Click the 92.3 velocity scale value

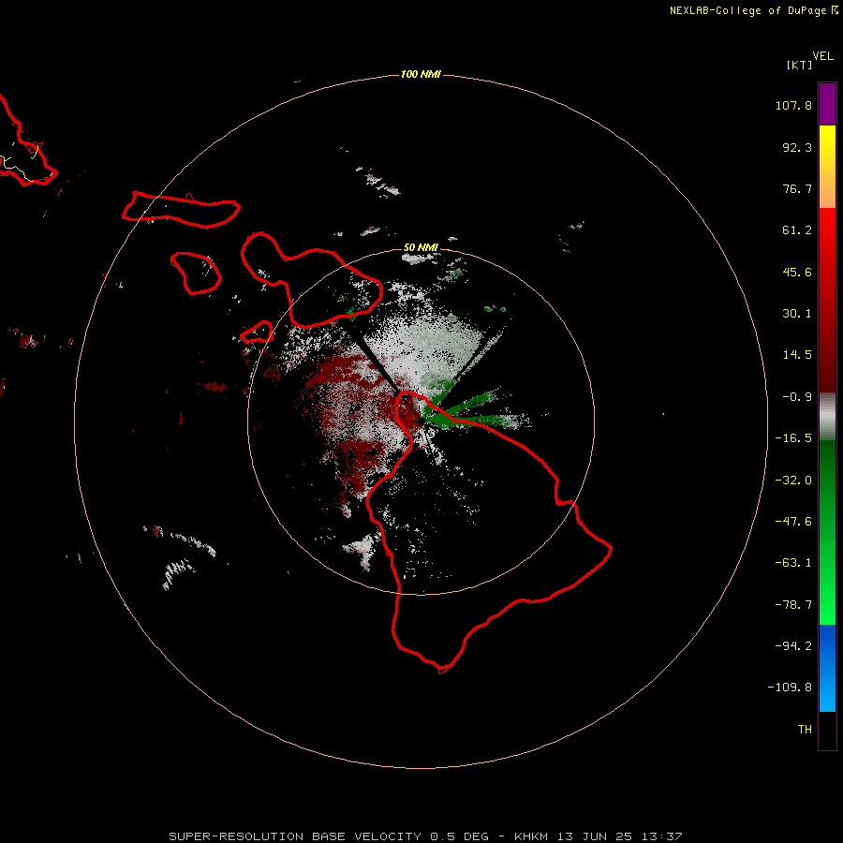[x=797, y=147]
